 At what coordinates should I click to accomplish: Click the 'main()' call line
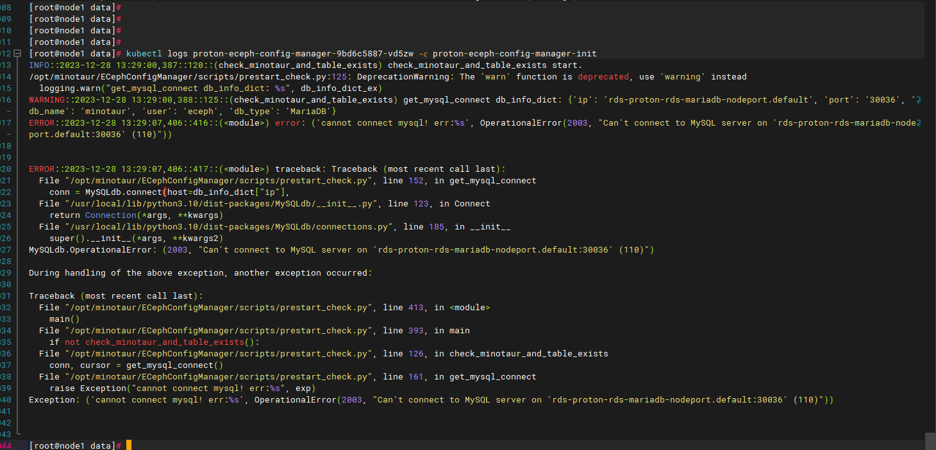pyautogui.click(x=65, y=319)
